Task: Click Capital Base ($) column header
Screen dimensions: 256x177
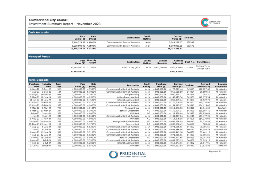Action: [x=161, y=62]
